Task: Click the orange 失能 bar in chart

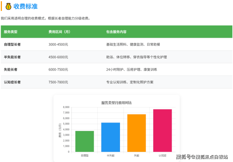Action: pos(136,133)
